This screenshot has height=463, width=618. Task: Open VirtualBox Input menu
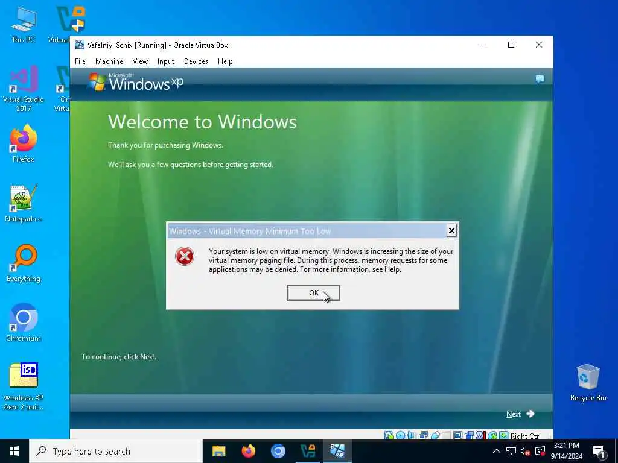[x=166, y=61]
